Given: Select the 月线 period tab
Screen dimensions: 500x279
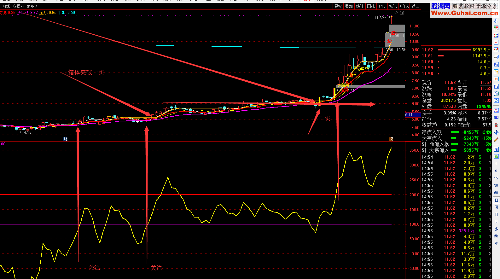Looking at the screenshot, I should pos(6,6).
